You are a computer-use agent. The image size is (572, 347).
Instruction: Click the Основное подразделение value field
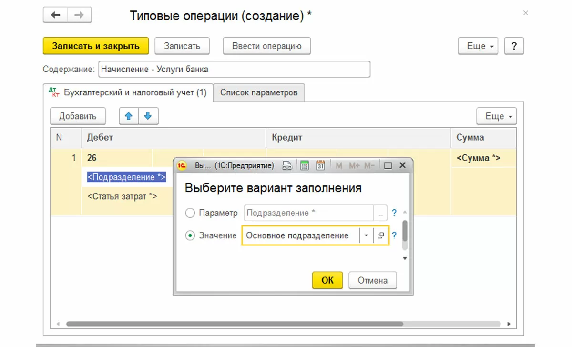tap(301, 235)
